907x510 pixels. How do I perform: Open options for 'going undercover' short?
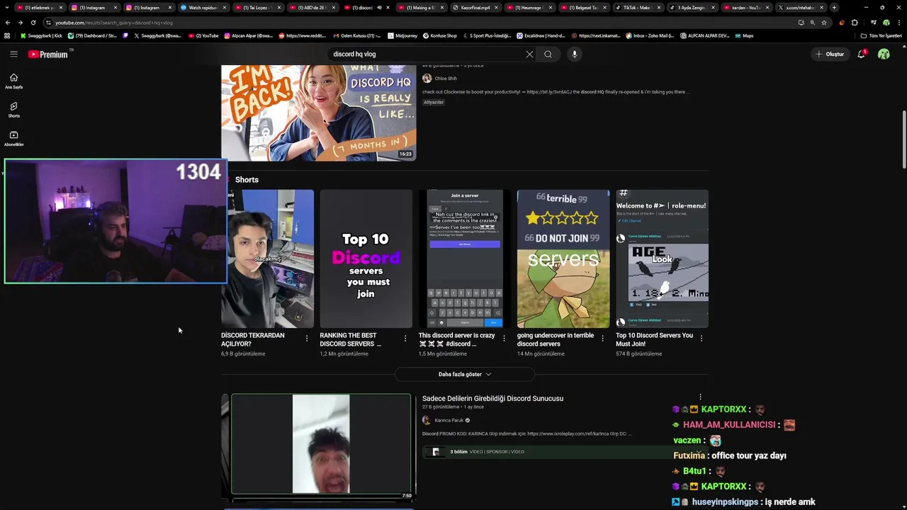click(x=602, y=339)
